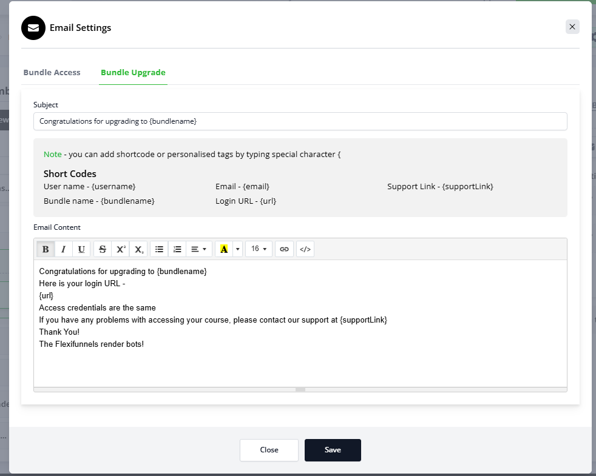
Task: Insert an unordered bullet list
Action: click(159, 249)
